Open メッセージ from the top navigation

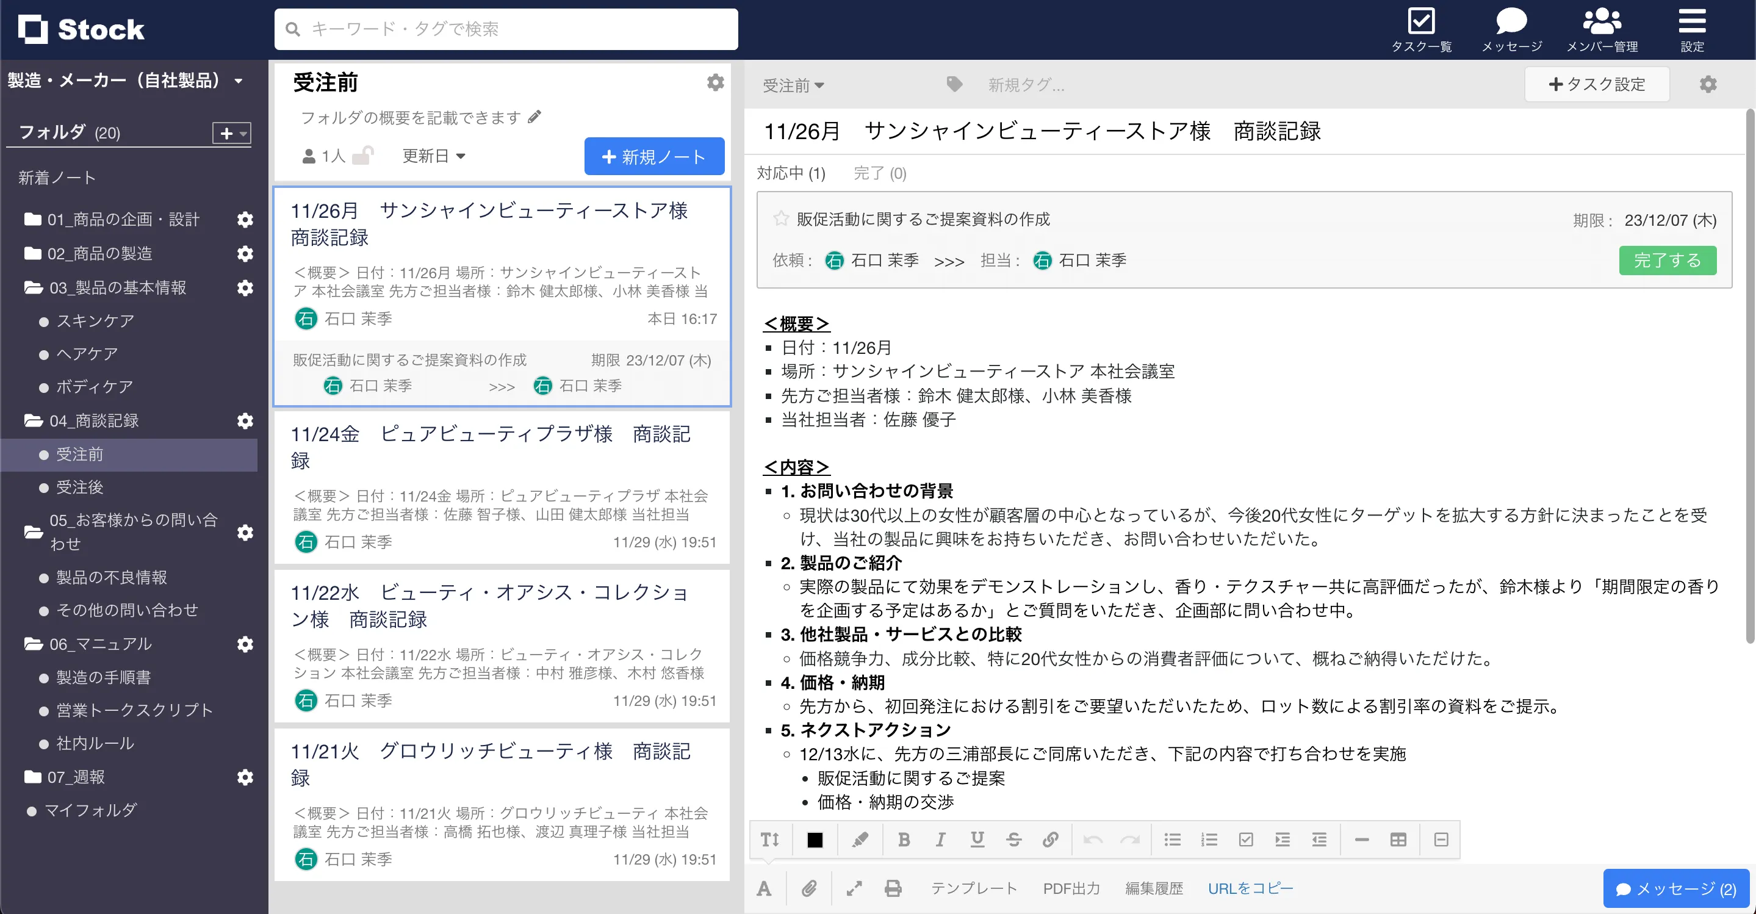(x=1511, y=29)
